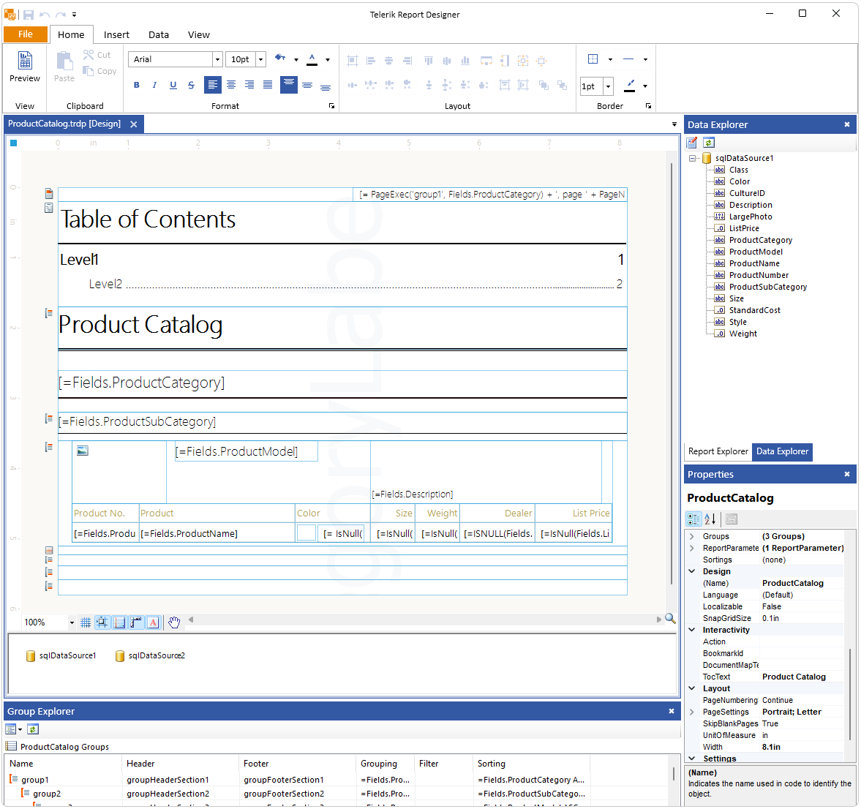Select sqlDataSource2 component icon
The width and height of the screenshot is (861, 809).
point(120,656)
